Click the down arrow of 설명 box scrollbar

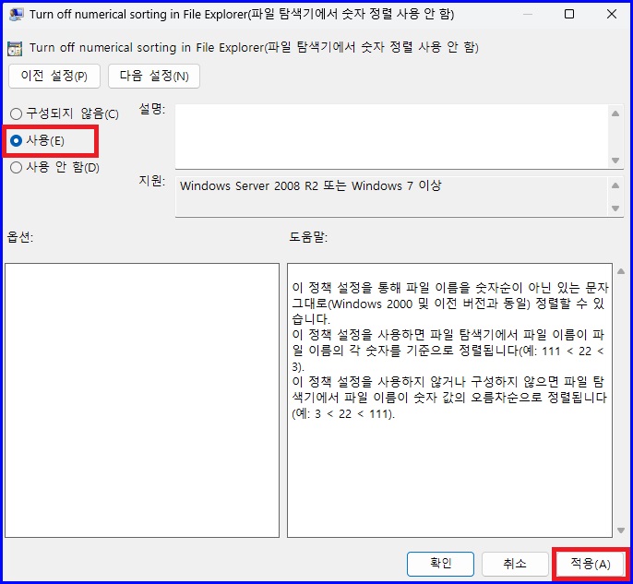point(615,161)
